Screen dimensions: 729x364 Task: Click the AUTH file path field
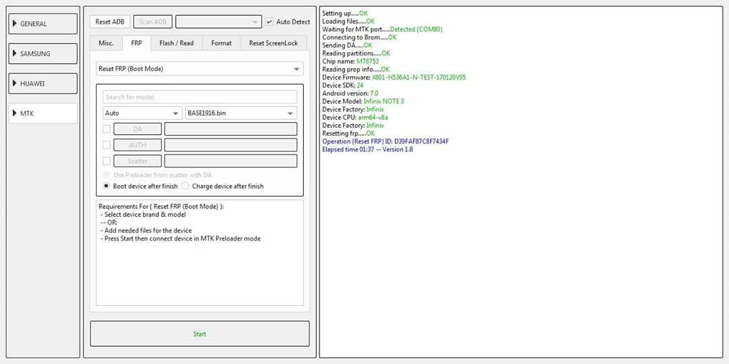231,145
